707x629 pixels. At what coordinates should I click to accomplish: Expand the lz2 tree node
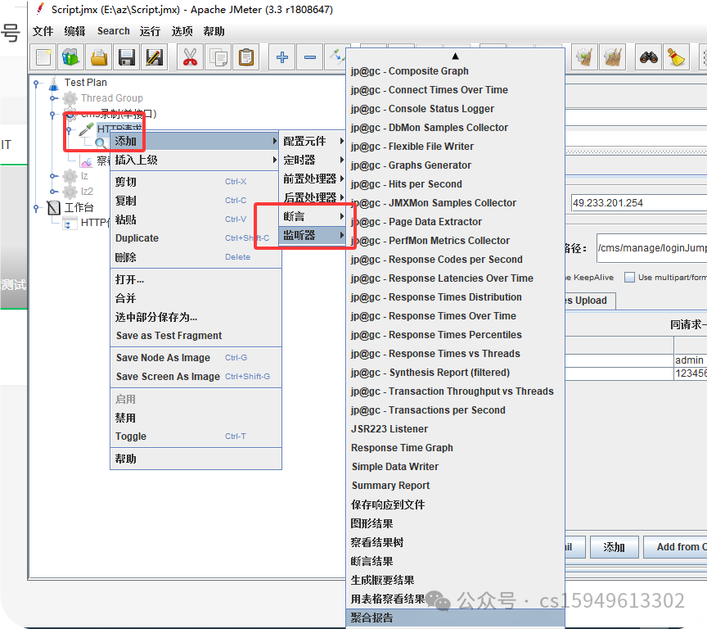pyautogui.click(x=53, y=192)
